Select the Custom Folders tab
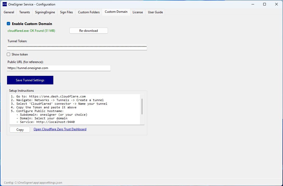Viewport: 283px width, 186px height. tap(89, 12)
